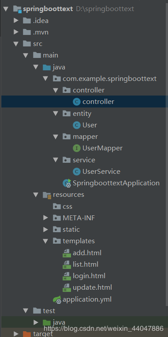Click the UserMapper interface I icon

[77, 148]
